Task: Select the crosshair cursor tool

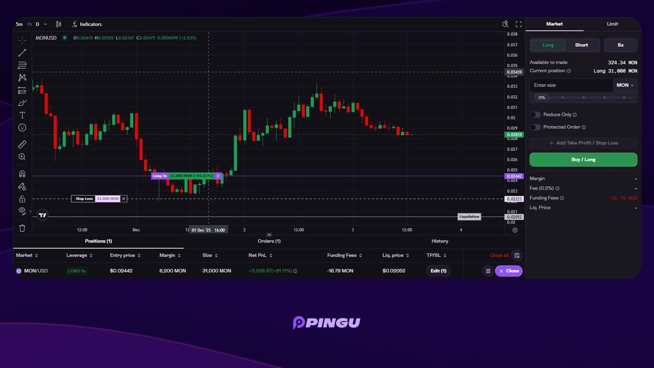Action: point(22,40)
